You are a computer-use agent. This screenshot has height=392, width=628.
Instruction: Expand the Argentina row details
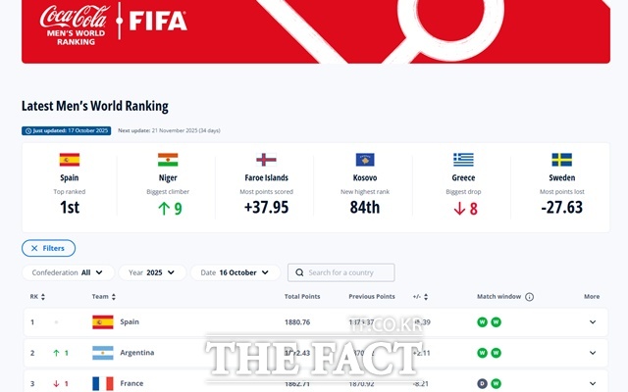tap(592, 353)
